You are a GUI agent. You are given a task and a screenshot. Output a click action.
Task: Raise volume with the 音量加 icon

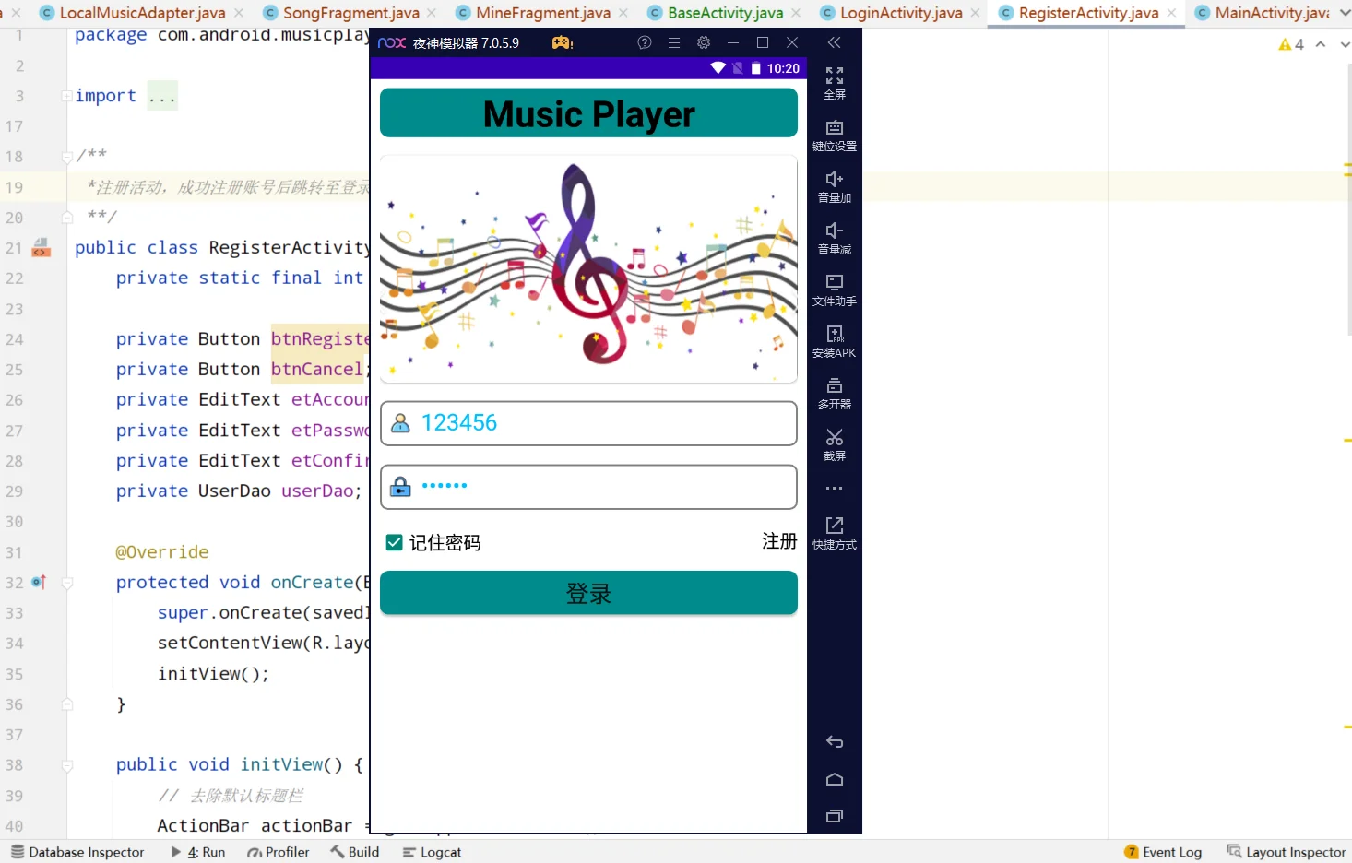(x=835, y=186)
